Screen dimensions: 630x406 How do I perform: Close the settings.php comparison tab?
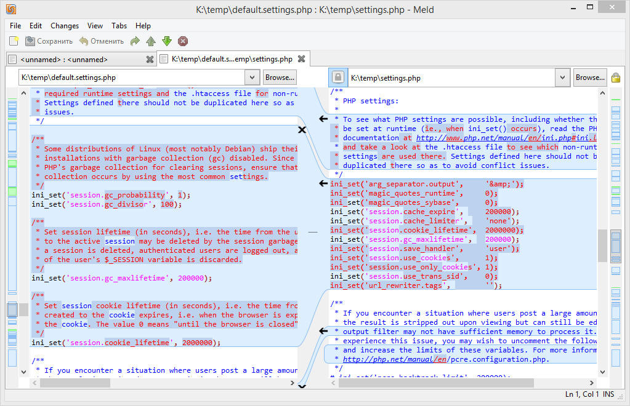click(x=301, y=59)
